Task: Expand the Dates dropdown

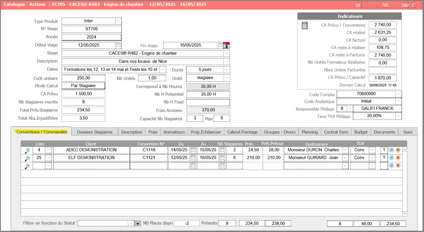Action: click(x=163, y=69)
